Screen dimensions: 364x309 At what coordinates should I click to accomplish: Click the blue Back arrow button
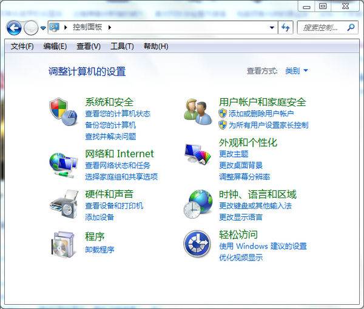tap(14, 28)
